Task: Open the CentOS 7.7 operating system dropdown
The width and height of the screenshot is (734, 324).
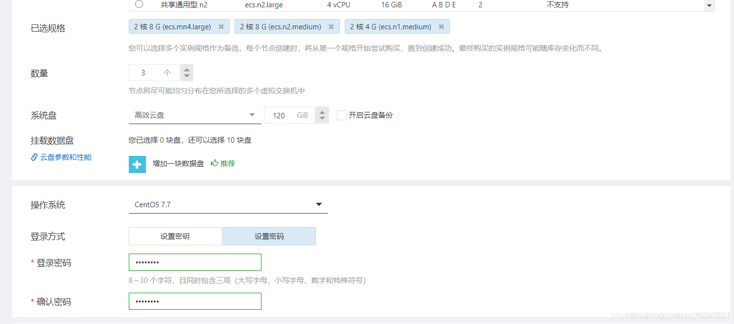Action: click(228, 205)
